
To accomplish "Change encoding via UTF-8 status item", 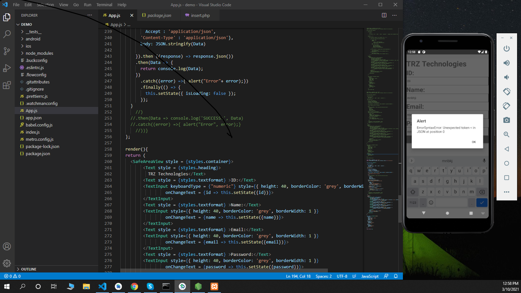I will (342, 276).
